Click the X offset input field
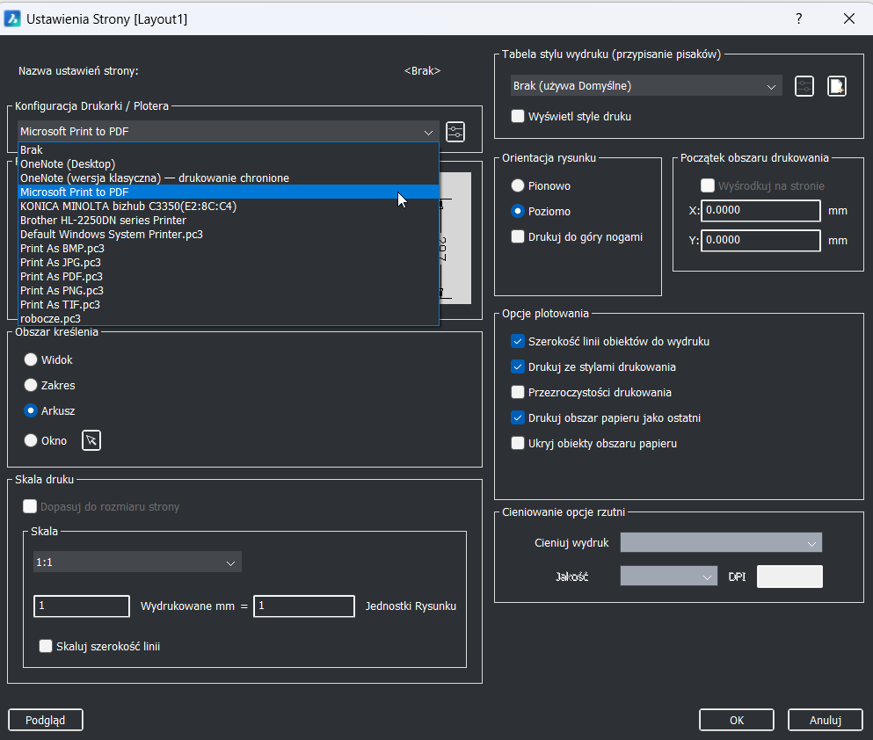Viewport: 873px width, 740px height. point(760,211)
